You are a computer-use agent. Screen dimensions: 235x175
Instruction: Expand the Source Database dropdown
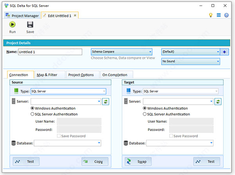(99, 143)
